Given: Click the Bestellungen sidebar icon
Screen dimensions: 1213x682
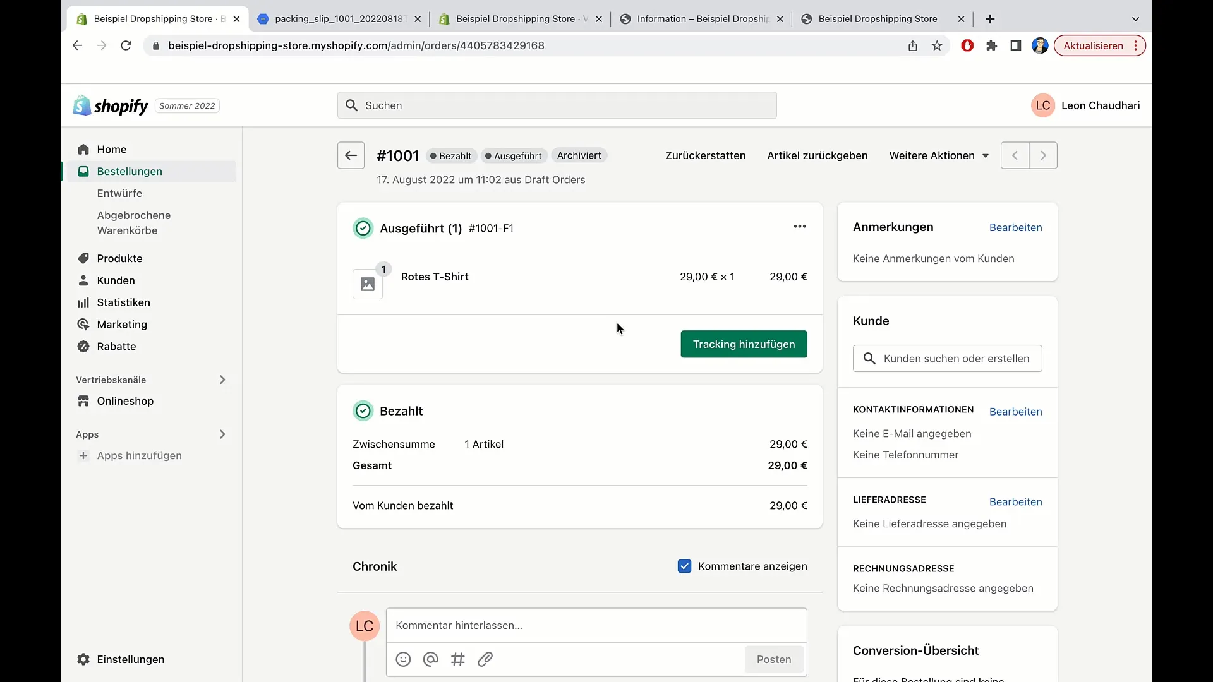Looking at the screenshot, I should coord(83,170).
